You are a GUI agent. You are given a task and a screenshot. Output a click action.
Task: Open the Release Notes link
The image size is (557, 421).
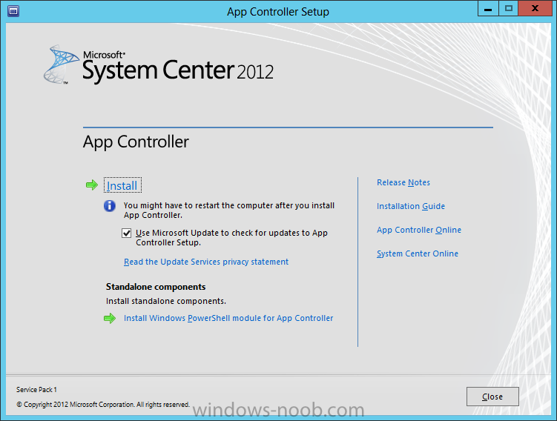pos(403,182)
